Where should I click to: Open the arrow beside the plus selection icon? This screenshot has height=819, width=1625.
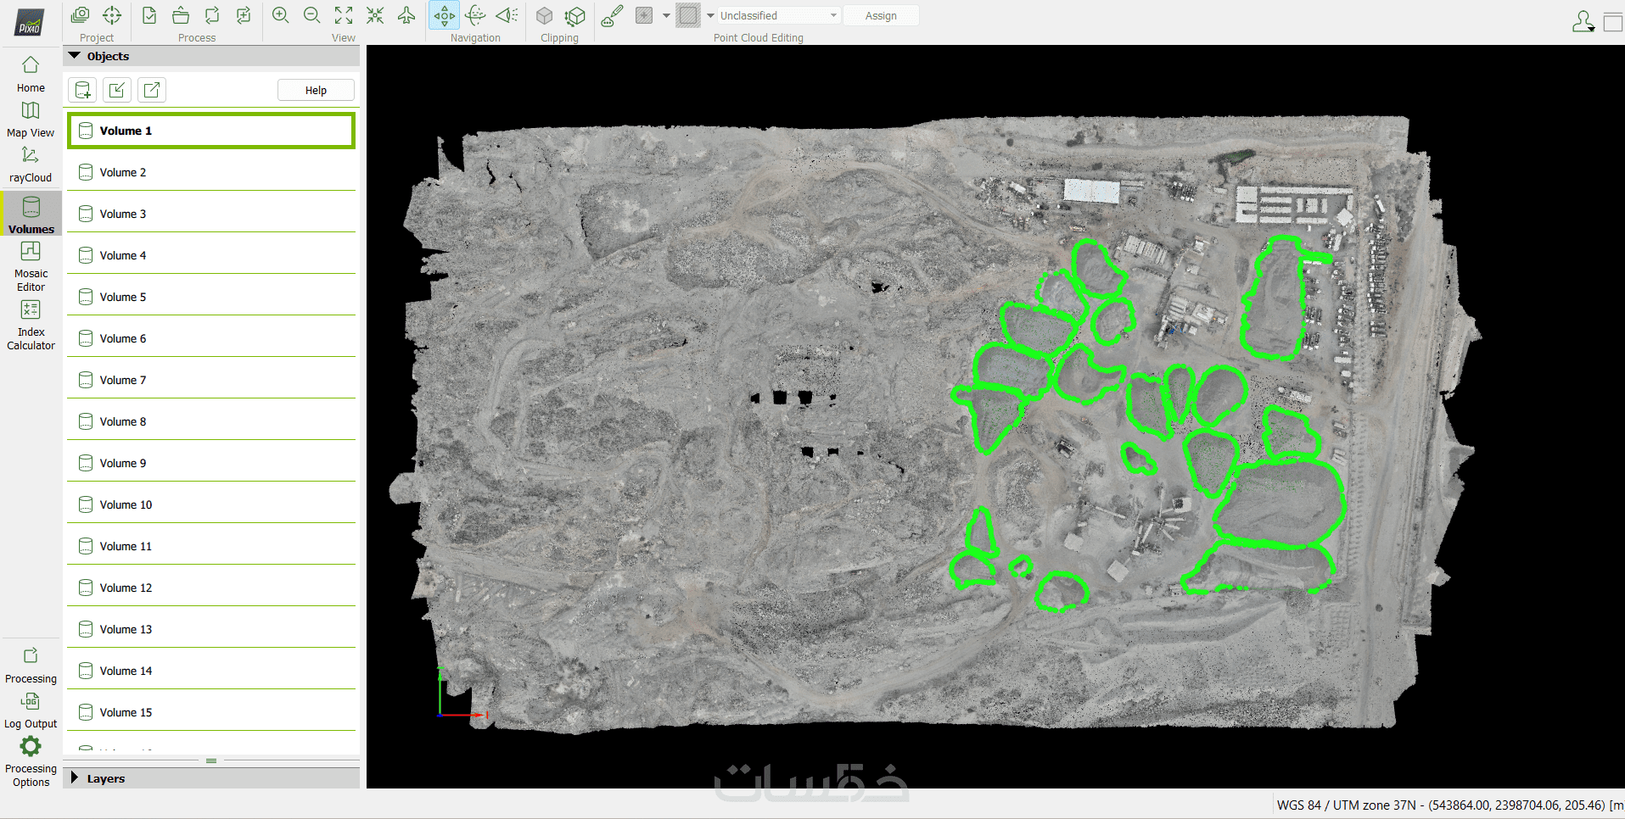[x=666, y=15]
